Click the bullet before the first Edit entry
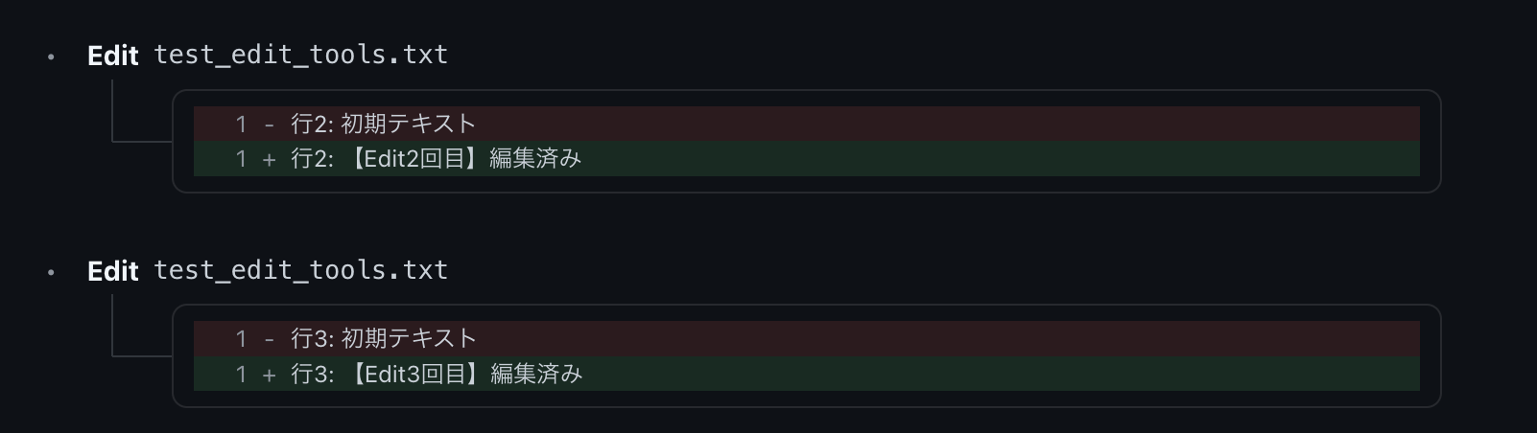 point(51,57)
